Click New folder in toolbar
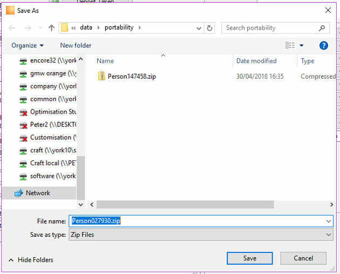 pyautogui.click(x=76, y=45)
